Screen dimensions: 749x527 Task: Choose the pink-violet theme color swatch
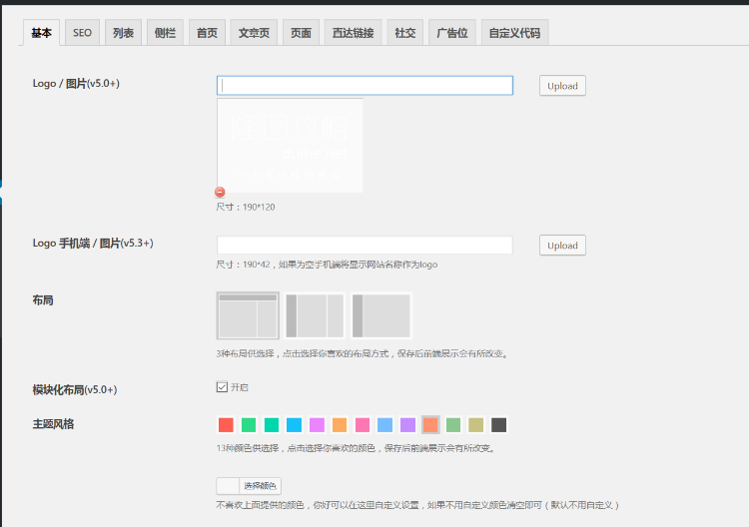coord(317,425)
